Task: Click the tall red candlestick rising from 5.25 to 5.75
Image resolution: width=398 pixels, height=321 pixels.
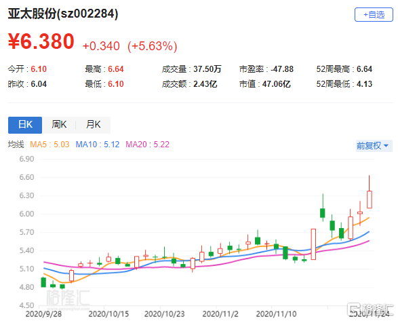Action: 313,244
